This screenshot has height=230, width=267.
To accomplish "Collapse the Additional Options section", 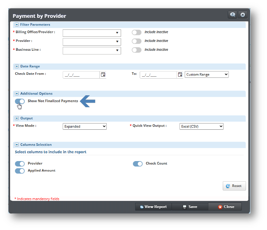I will coord(17,94).
